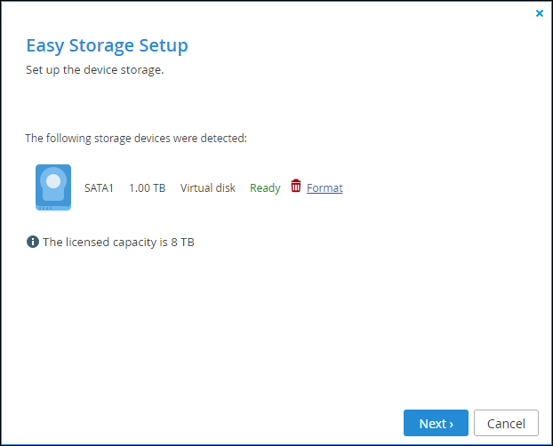
Task: Click the 8 TB value in license note
Action: pos(182,243)
